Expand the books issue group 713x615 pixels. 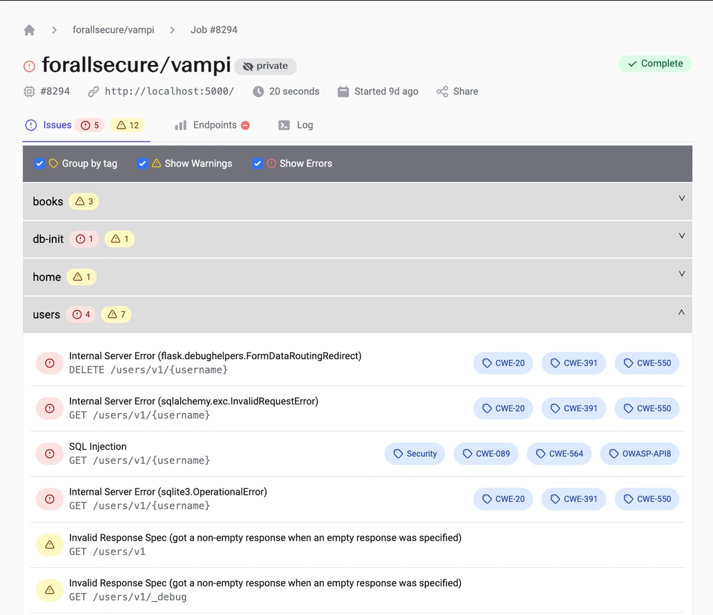[682, 199]
